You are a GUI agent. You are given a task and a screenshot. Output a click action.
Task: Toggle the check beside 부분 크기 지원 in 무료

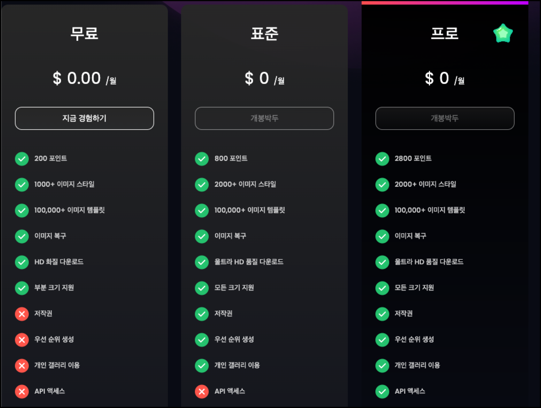[22, 288]
